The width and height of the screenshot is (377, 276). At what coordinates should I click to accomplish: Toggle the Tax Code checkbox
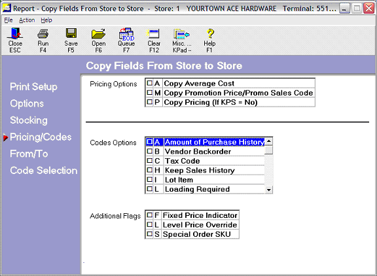click(149, 160)
